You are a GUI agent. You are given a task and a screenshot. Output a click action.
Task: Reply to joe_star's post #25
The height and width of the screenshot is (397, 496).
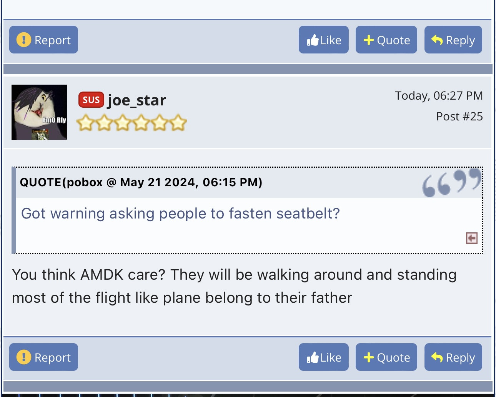pyautogui.click(x=453, y=357)
